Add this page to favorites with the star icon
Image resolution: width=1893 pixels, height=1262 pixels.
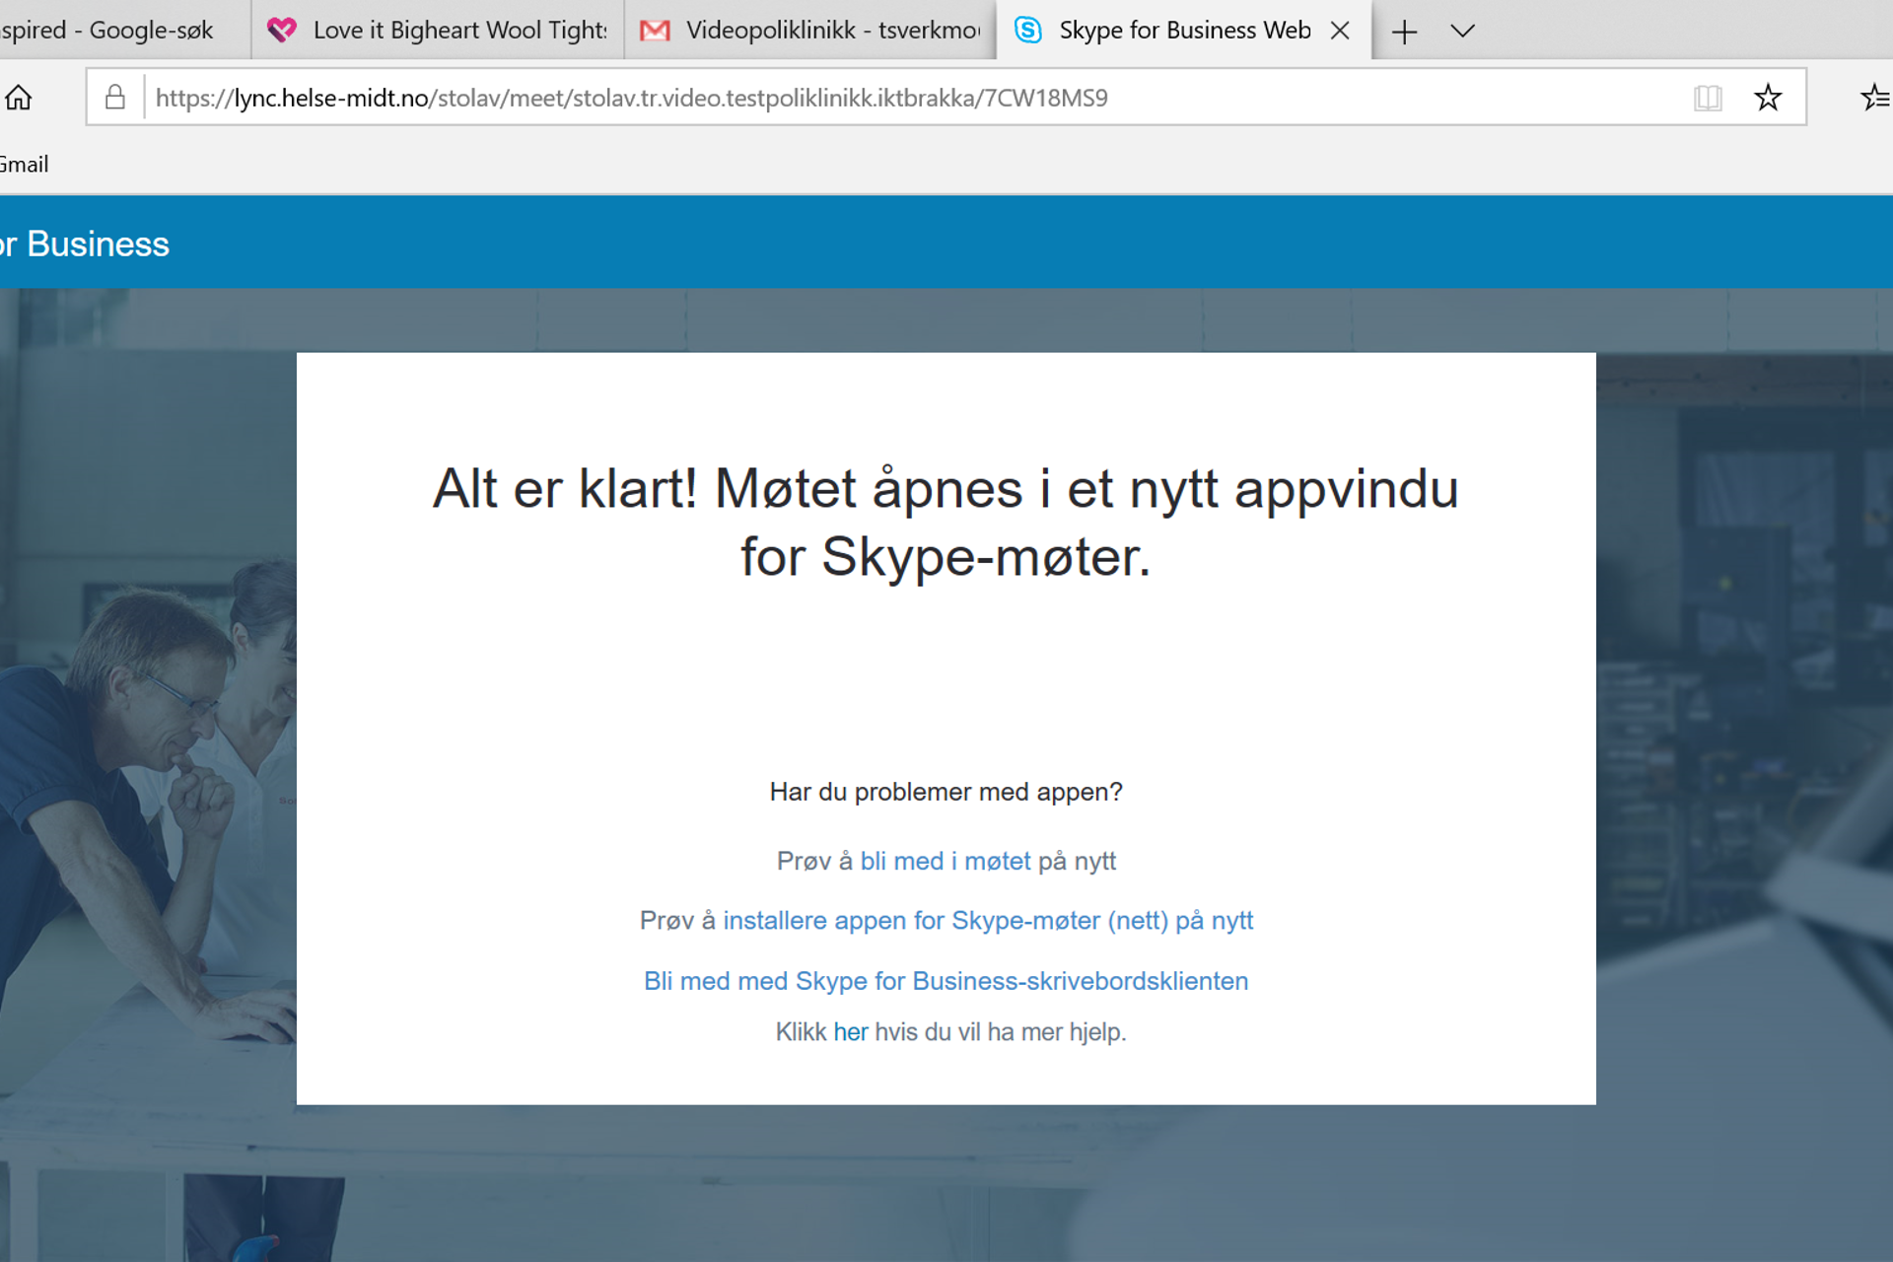1768,97
